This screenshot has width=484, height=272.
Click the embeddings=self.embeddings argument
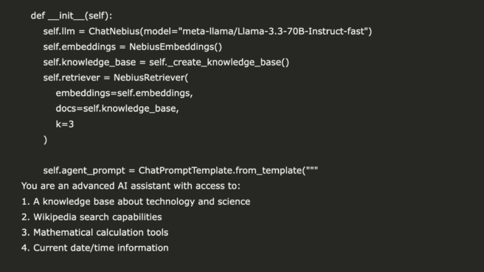(124, 93)
